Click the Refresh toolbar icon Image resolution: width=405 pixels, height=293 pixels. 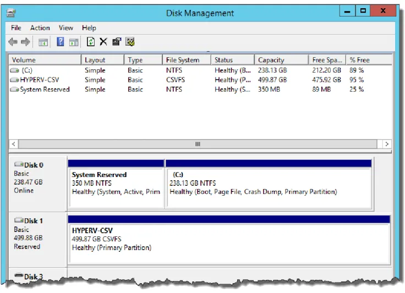(x=91, y=42)
